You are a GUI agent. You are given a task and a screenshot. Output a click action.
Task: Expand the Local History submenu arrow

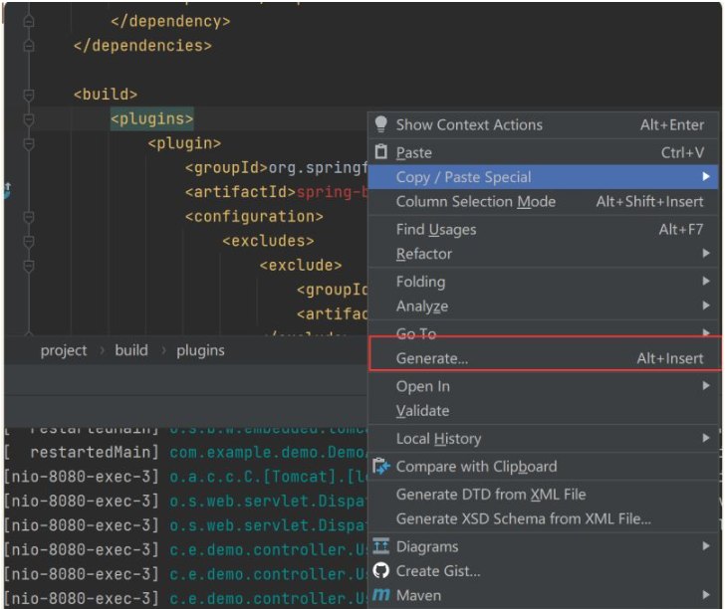(x=705, y=438)
